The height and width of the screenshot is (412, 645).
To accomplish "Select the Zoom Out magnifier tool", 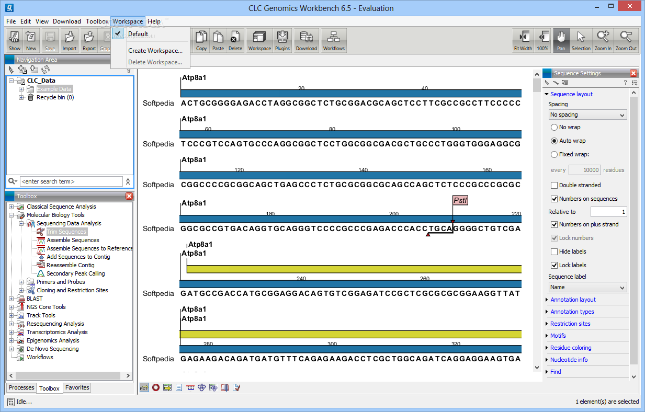I will point(626,40).
